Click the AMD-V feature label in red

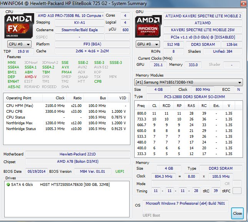tap(31, 77)
